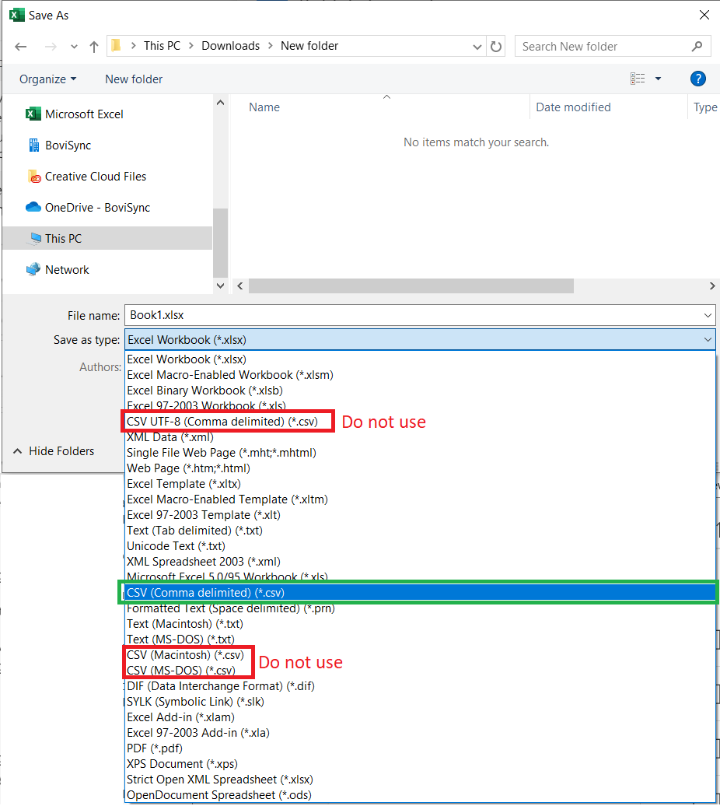This screenshot has width=720, height=806.
Task: Click the Hide Folders button
Action: [x=54, y=451]
